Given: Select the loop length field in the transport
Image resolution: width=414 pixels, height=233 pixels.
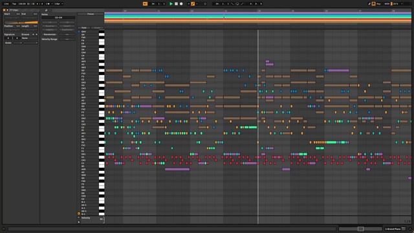Looking at the screenshot, I should pyautogui.click(x=256, y=4).
